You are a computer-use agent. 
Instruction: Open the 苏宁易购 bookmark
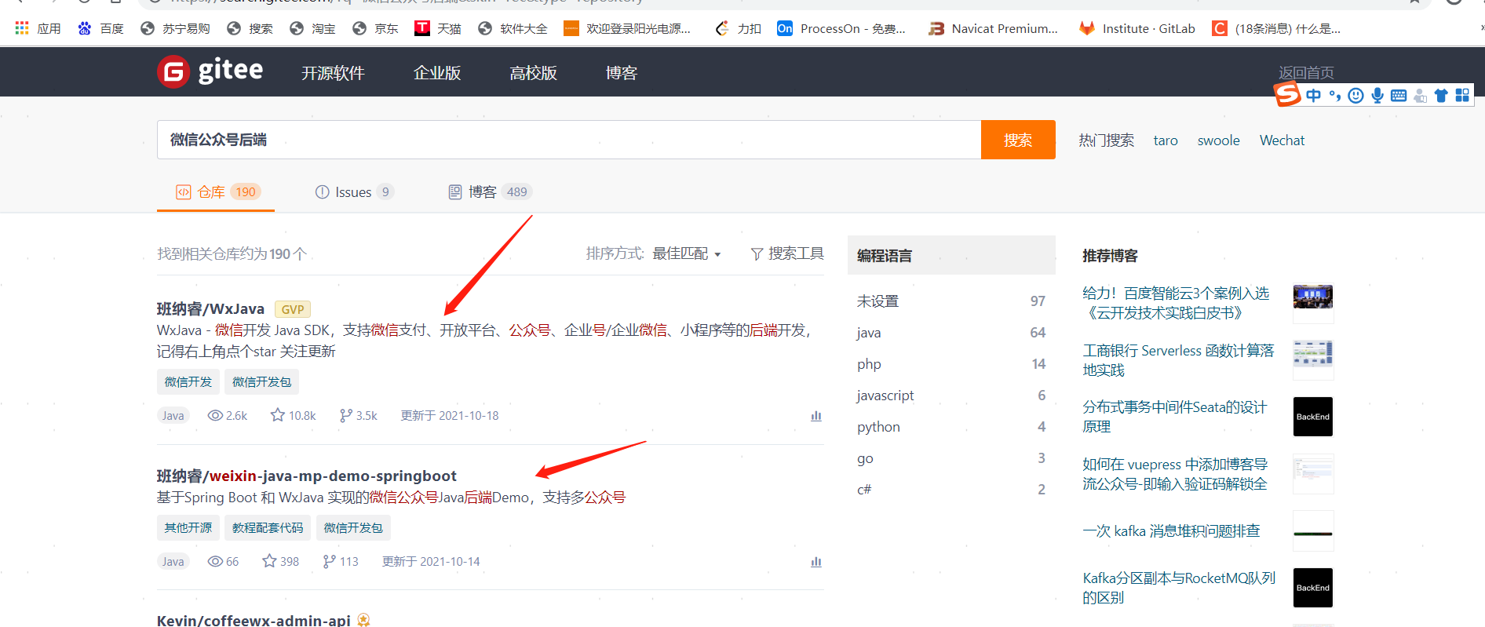[x=175, y=28]
